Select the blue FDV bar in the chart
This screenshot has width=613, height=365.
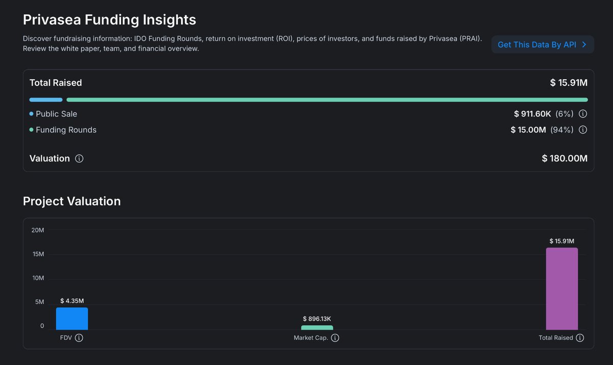(72, 317)
